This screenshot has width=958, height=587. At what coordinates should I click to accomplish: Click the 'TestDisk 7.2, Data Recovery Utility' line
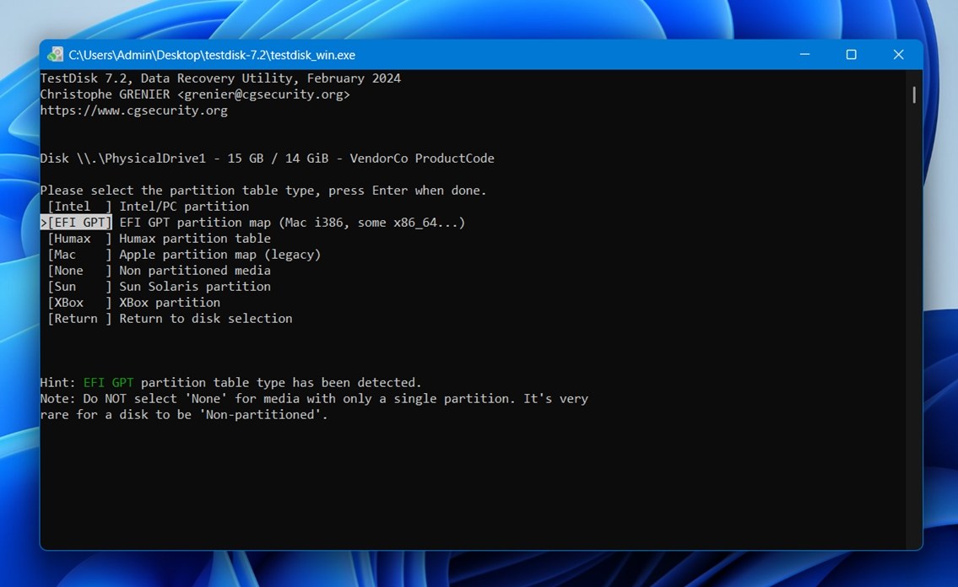[x=220, y=78]
